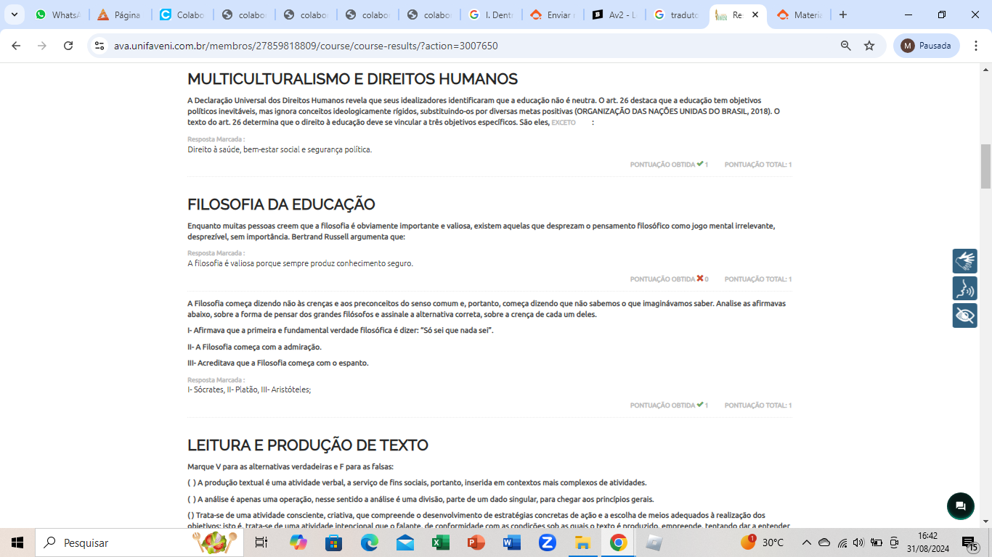Close the active Re tab
Screen dimensions: 992x557
point(755,15)
